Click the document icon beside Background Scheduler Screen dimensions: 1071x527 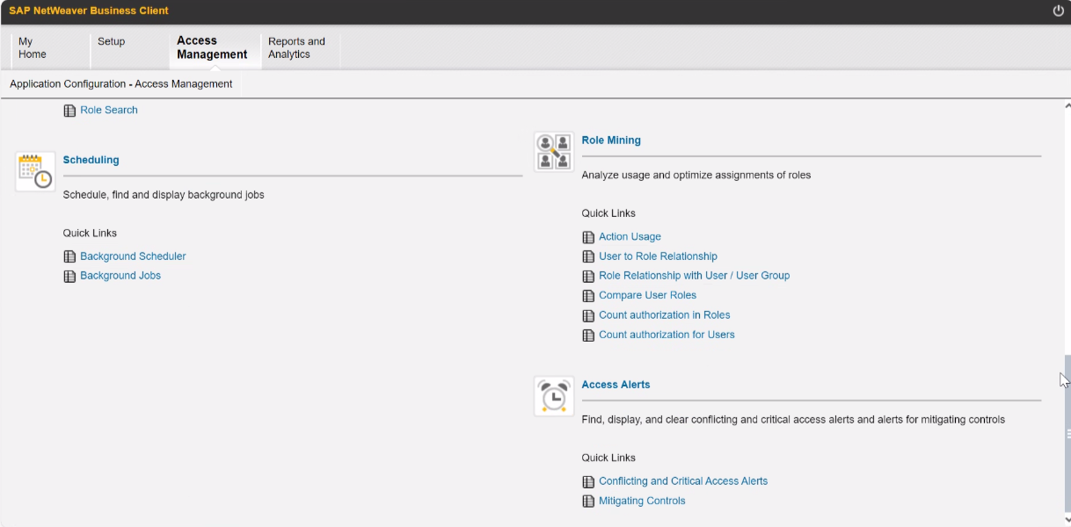[x=69, y=256]
